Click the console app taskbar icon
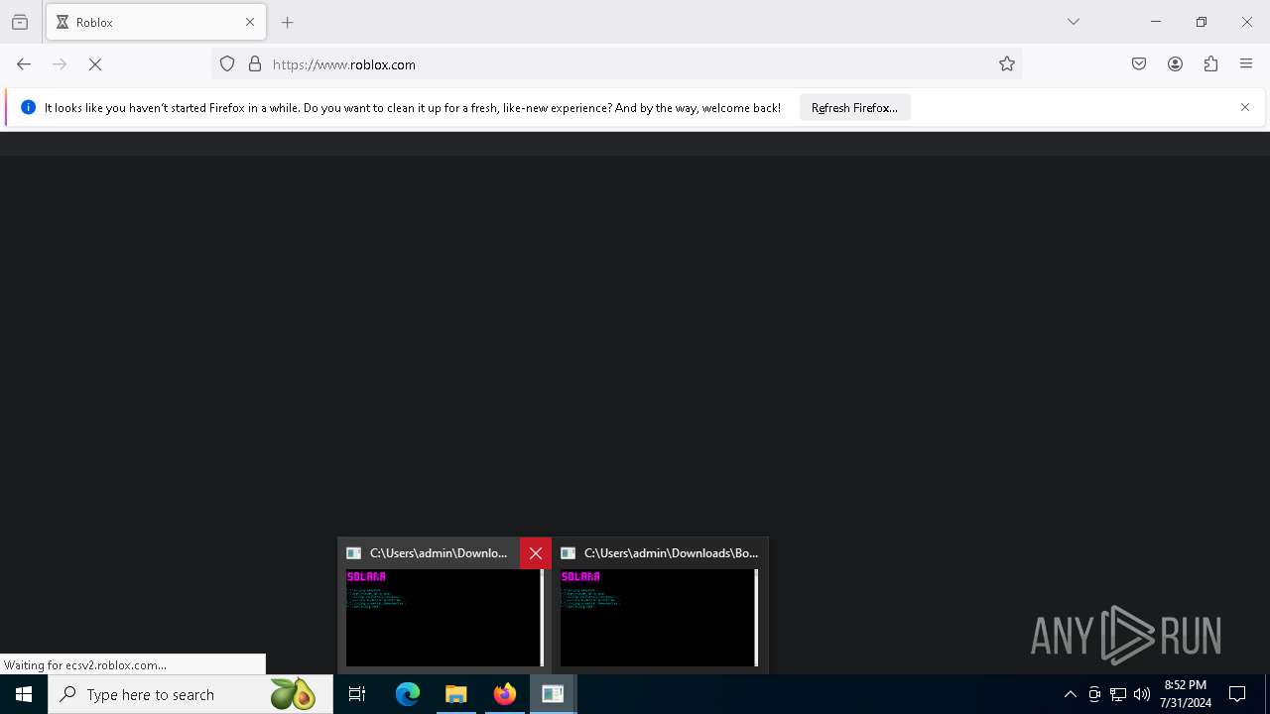Screen dimensions: 1270x714 [553, 694]
